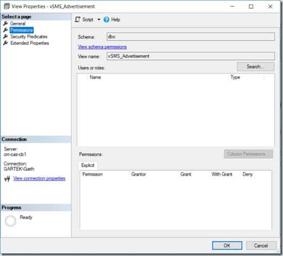Click the Ready status text
This screenshot has width=283, height=256.
26,217
